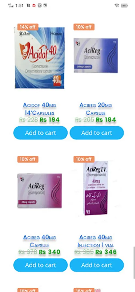Add Acireg 20mg Capsule to cart

click(97, 133)
